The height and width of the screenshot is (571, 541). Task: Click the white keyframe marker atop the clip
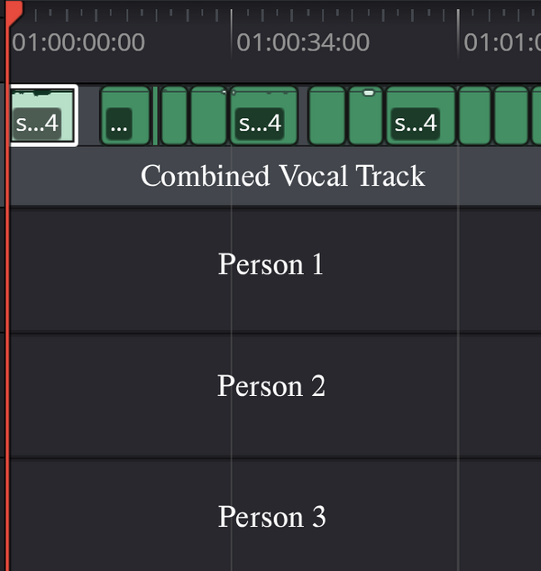pyautogui.click(x=367, y=92)
